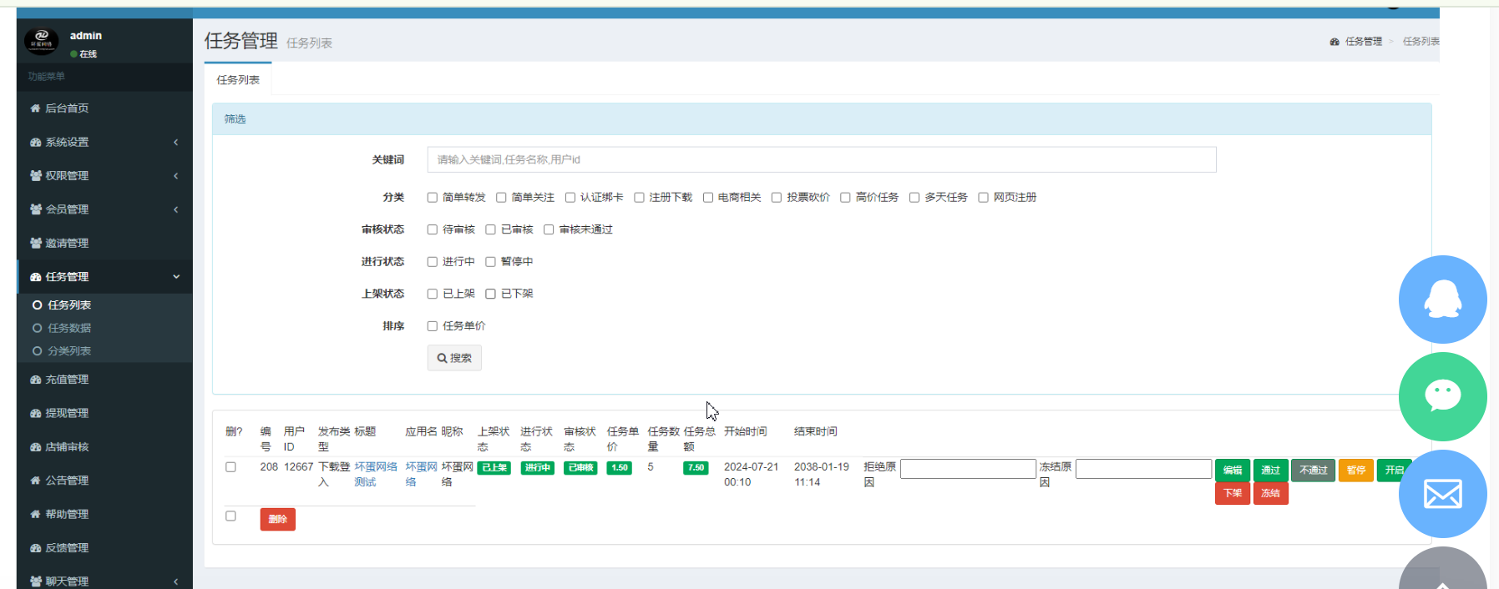1499x589 pixels.
Task: Click the gray 不通过 reject button
Action: 1313,471
